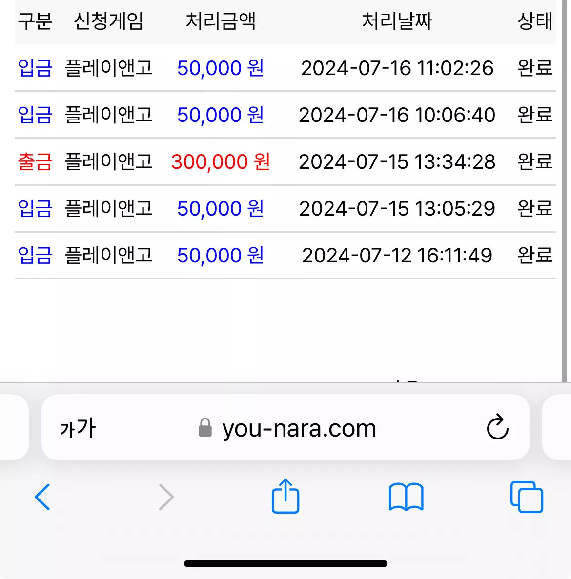Select the row dated 2024-07-12 16:11:49
The height and width of the screenshot is (579, 571).
coord(285,255)
